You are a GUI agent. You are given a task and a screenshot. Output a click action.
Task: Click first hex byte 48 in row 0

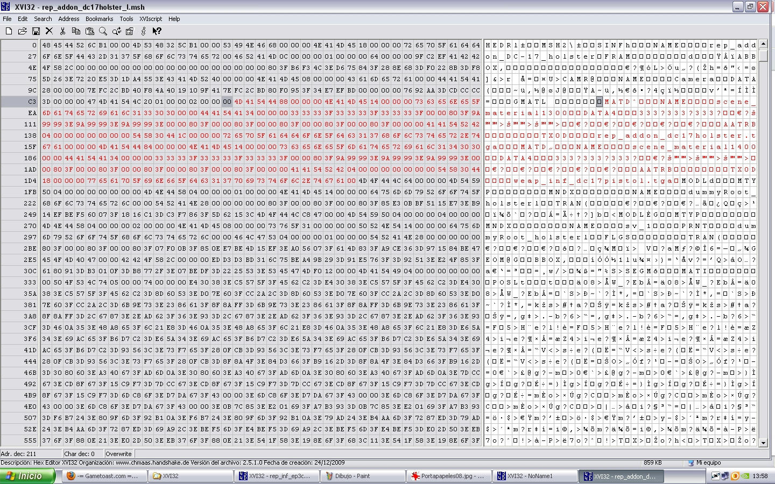coord(46,45)
